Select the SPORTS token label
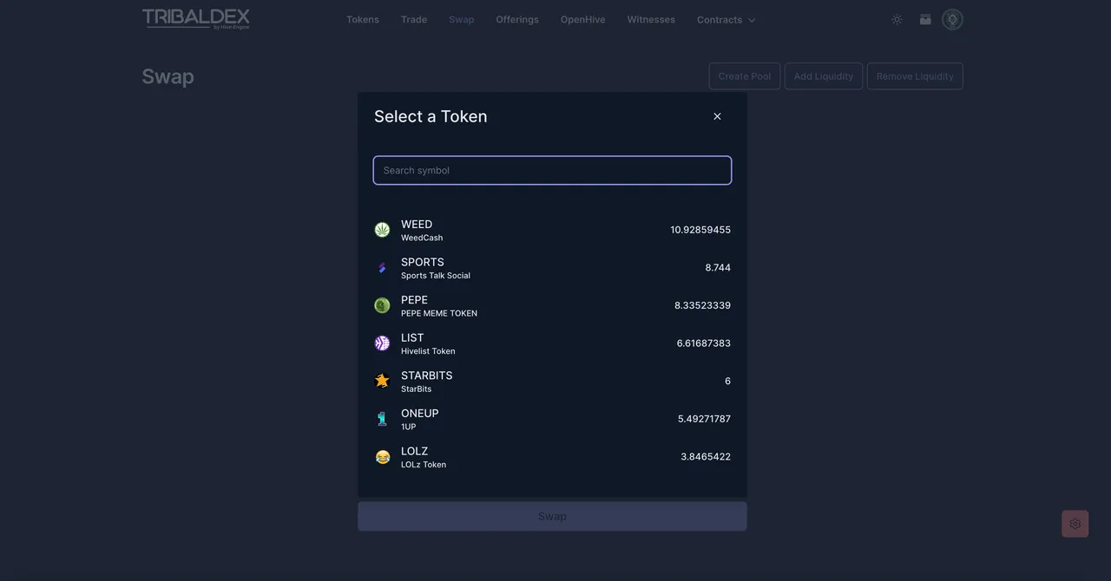The image size is (1111, 581). 423,262
